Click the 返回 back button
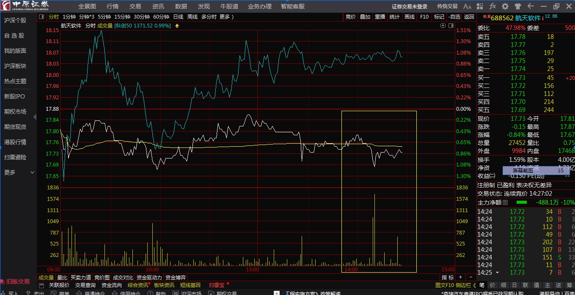This screenshot has height=295, width=575. pos(469,17)
